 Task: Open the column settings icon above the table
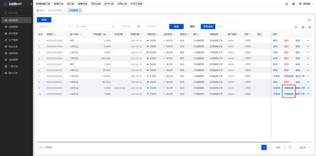309,27
